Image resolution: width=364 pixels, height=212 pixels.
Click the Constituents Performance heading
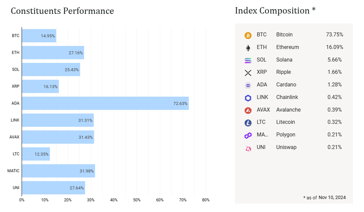tap(62, 11)
